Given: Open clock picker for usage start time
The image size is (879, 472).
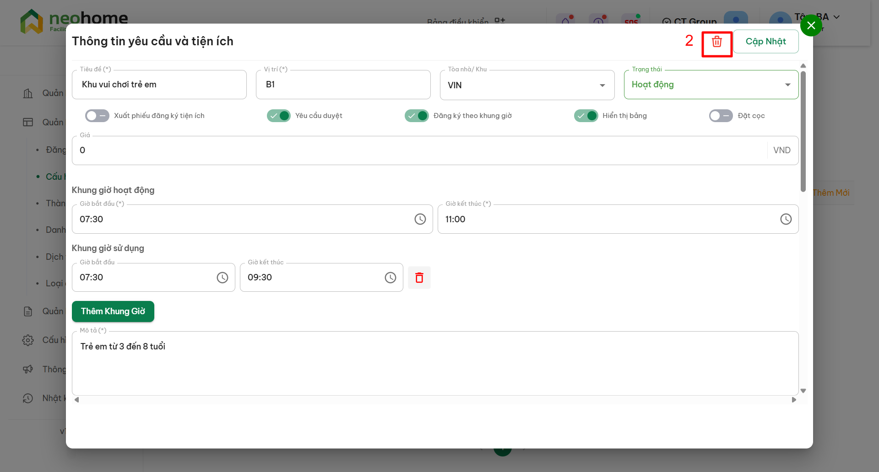Looking at the screenshot, I should pos(222,278).
